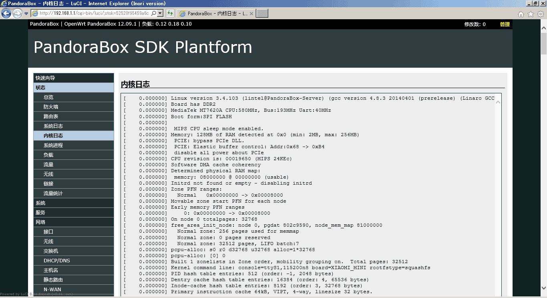Click the search magnifier in the address bar
This screenshot has width=547, height=298.
pyautogui.click(x=153, y=13)
